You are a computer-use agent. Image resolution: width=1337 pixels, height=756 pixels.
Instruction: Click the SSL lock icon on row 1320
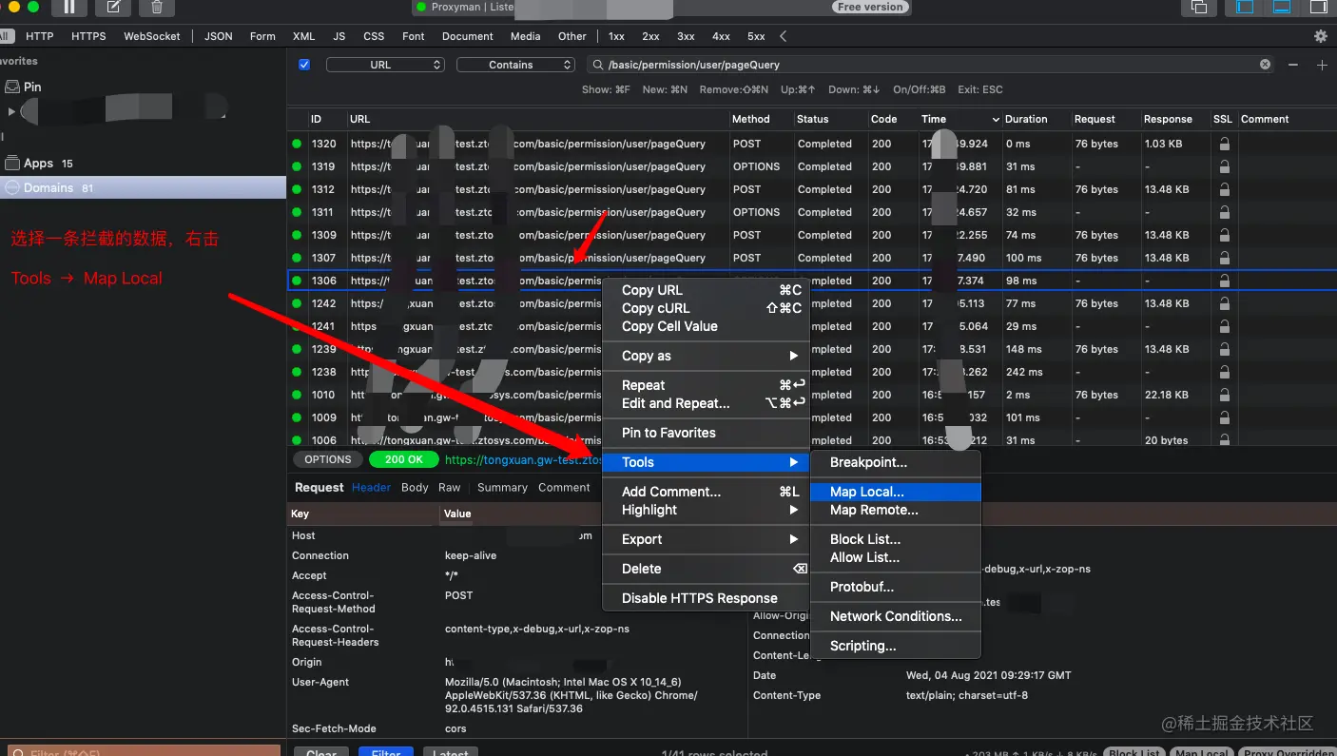pyautogui.click(x=1224, y=144)
